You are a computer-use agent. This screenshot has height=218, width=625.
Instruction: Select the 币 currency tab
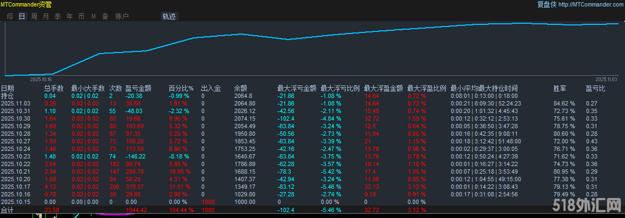(x=81, y=16)
